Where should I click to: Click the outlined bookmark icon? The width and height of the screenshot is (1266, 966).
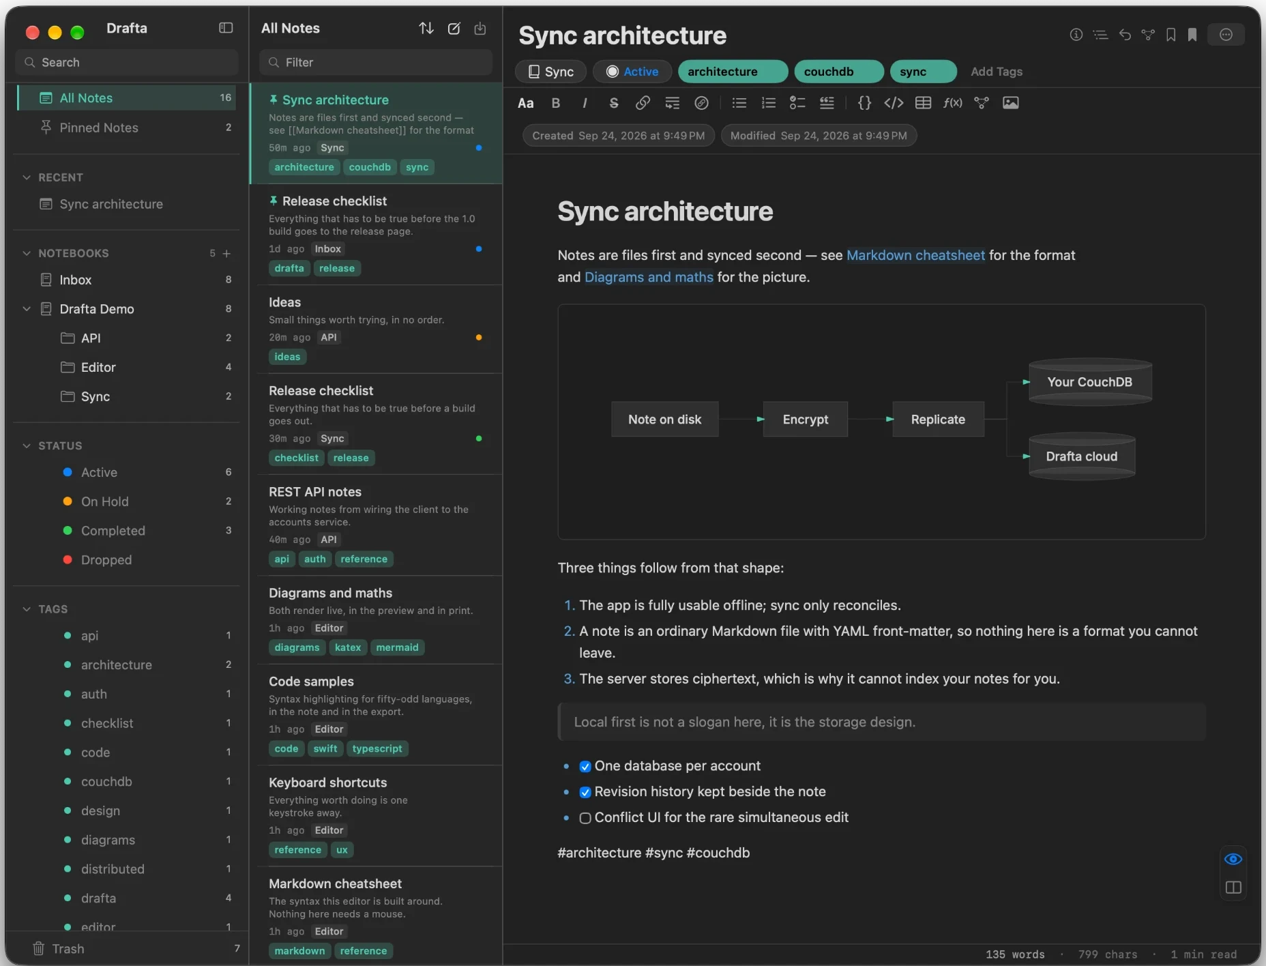(1171, 35)
